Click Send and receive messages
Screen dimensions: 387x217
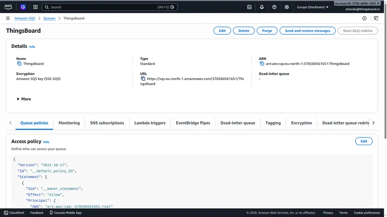click(x=308, y=31)
